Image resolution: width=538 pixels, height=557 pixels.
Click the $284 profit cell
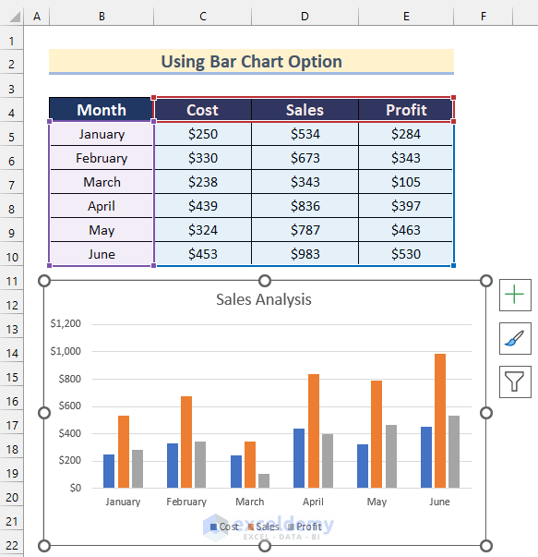click(x=406, y=134)
